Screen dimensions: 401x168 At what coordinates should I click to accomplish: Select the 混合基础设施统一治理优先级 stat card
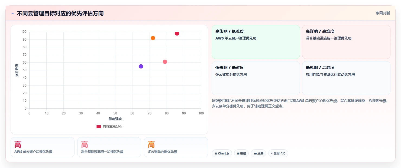109,147
